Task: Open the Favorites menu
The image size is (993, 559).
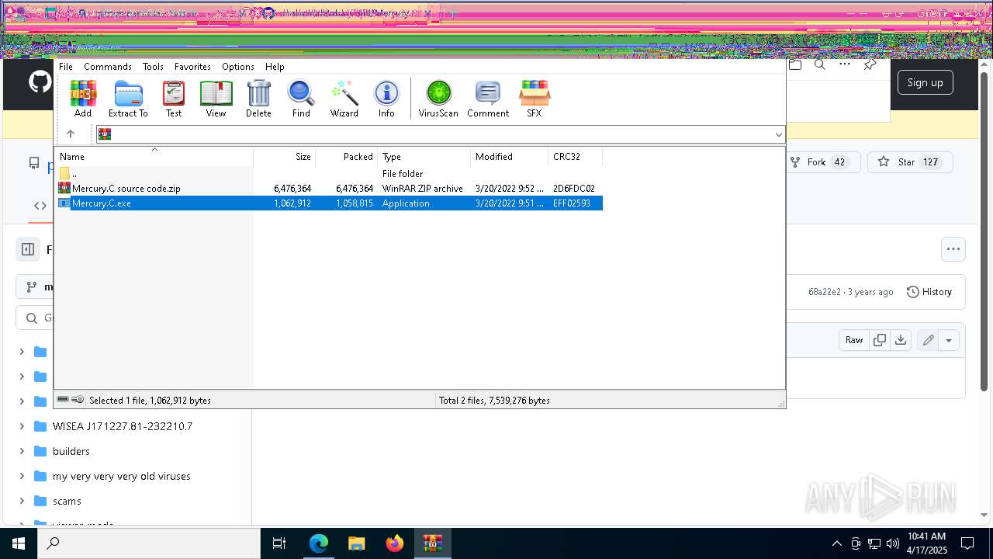Action: 192,67
